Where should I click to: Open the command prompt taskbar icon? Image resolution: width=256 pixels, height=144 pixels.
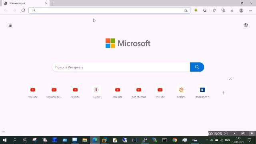164,140
